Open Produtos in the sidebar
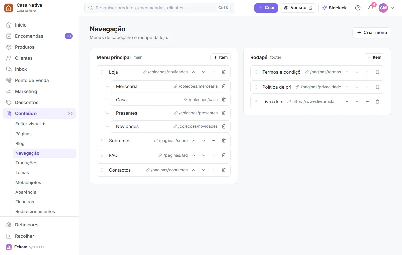Viewport: 402px width, 255px height. tap(39, 47)
